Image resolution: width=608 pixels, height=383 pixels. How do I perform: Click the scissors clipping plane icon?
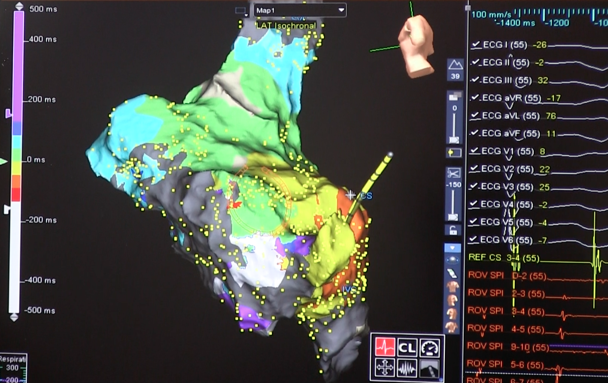pyautogui.click(x=453, y=174)
